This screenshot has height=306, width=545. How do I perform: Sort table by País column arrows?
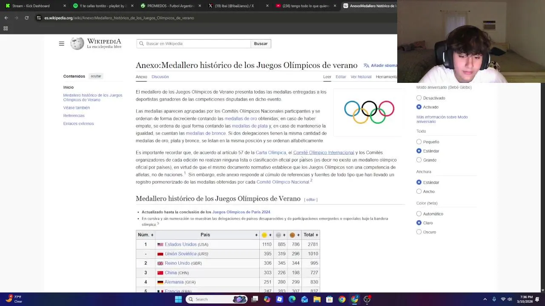coord(256,235)
